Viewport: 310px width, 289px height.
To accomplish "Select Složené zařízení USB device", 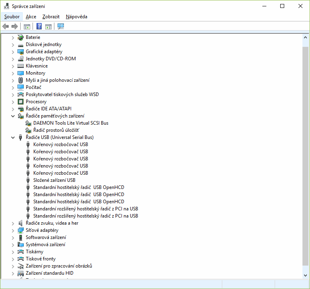I will pos(54,180).
